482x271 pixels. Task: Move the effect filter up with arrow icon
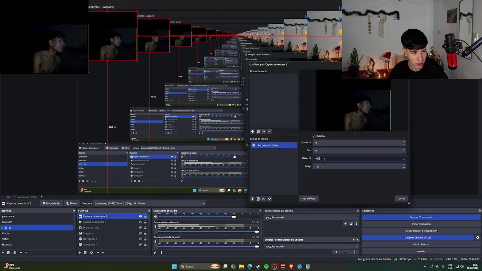coord(264,199)
